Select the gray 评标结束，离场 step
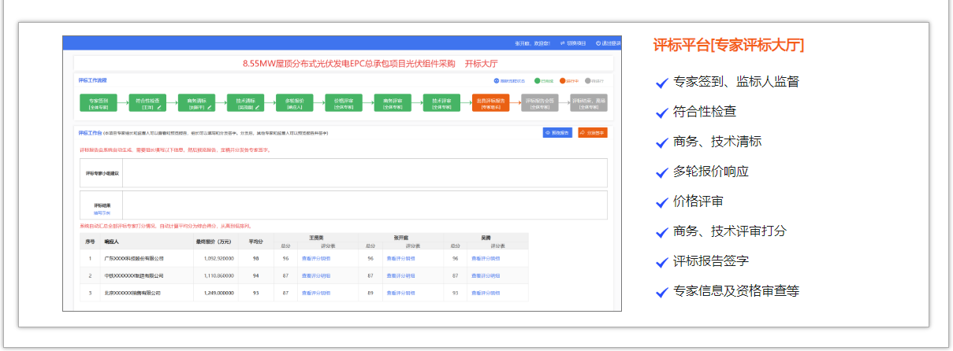 [x=589, y=103]
